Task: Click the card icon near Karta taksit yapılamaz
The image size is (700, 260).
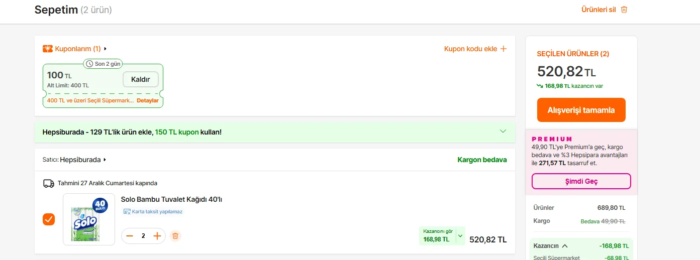Action: pyautogui.click(x=127, y=212)
